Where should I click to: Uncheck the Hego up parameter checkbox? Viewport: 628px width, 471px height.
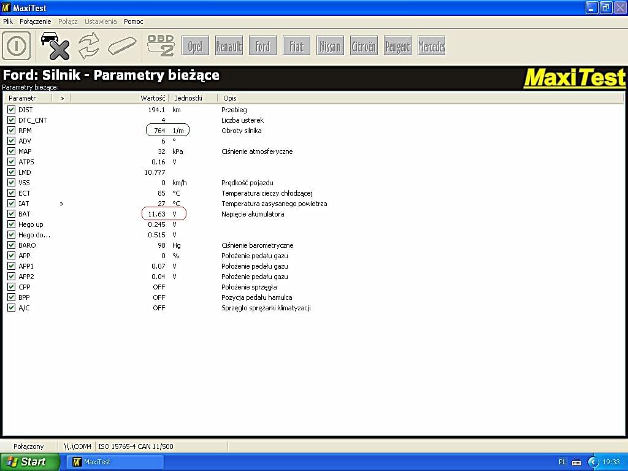(11, 224)
